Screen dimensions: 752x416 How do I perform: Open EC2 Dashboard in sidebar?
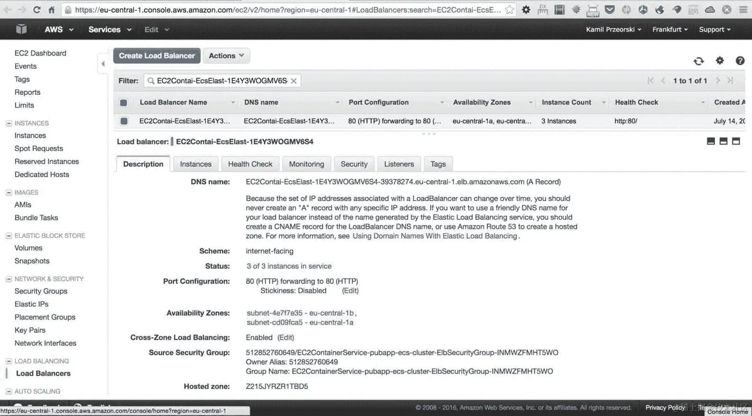(40, 53)
